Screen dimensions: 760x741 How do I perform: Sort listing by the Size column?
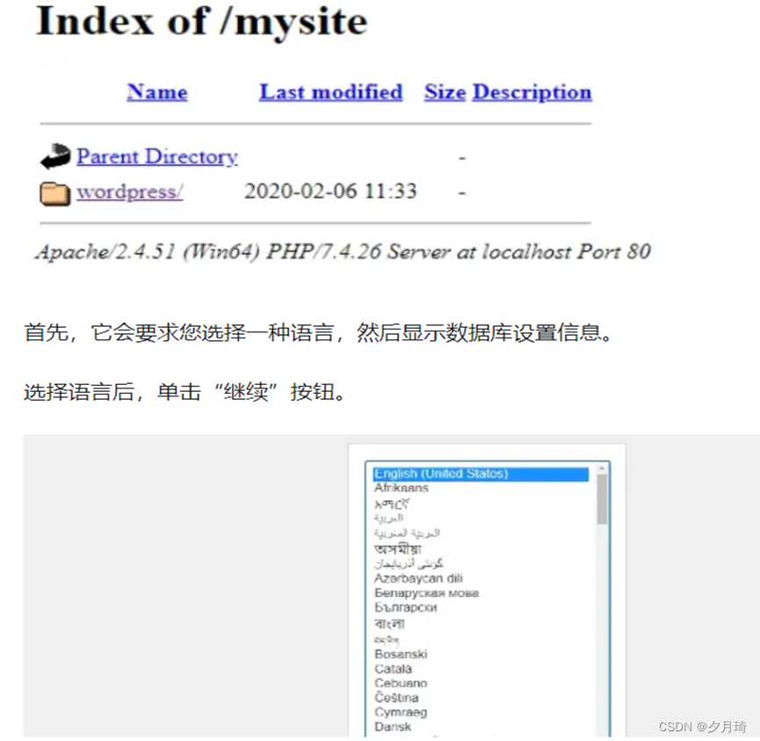click(x=444, y=92)
